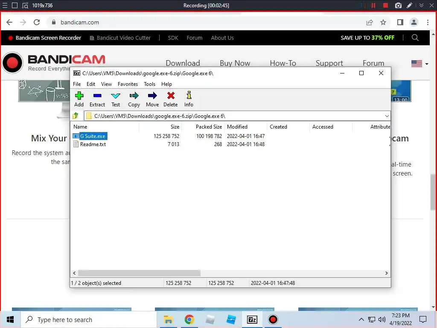Open the Support link
This screenshot has width=437, height=328.
click(x=329, y=63)
